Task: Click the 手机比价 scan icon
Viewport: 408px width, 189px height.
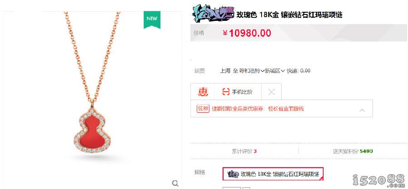Action: 226,92
